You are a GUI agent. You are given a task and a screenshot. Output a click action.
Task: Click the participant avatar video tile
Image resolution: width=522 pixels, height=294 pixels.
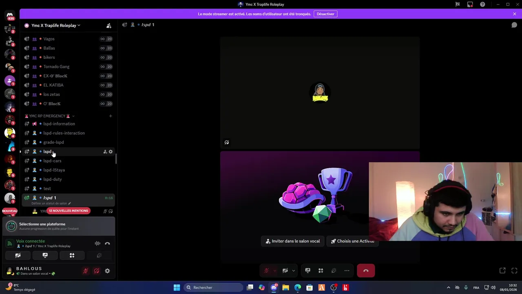pyautogui.click(x=320, y=93)
